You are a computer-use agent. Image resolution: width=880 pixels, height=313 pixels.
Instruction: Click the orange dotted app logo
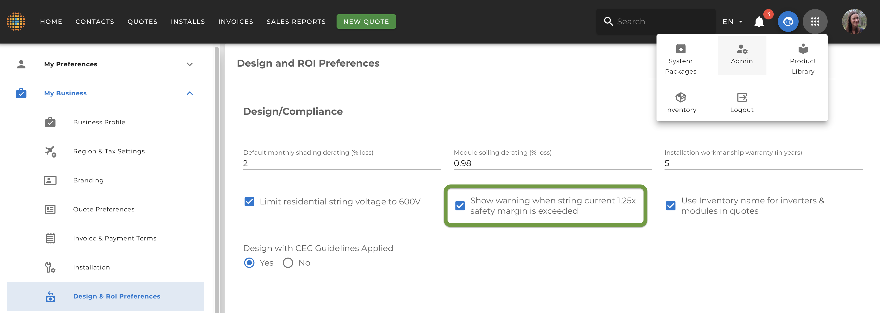tap(16, 22)
